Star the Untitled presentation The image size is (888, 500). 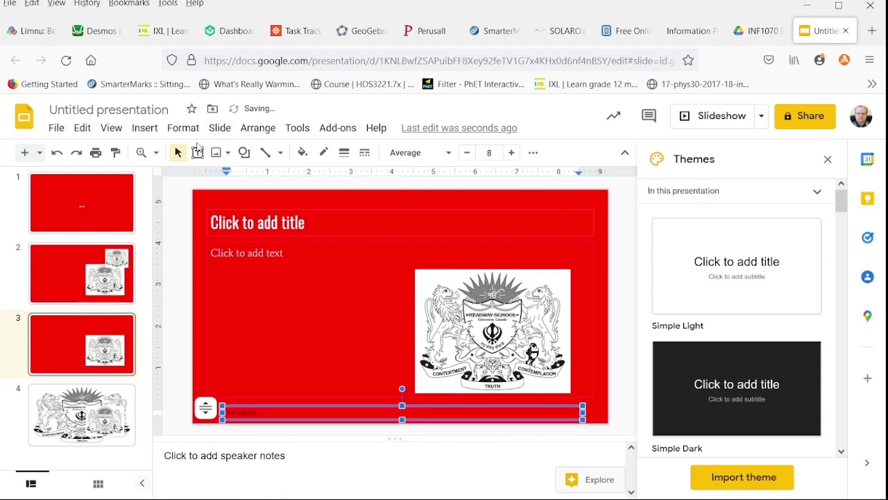192,109
